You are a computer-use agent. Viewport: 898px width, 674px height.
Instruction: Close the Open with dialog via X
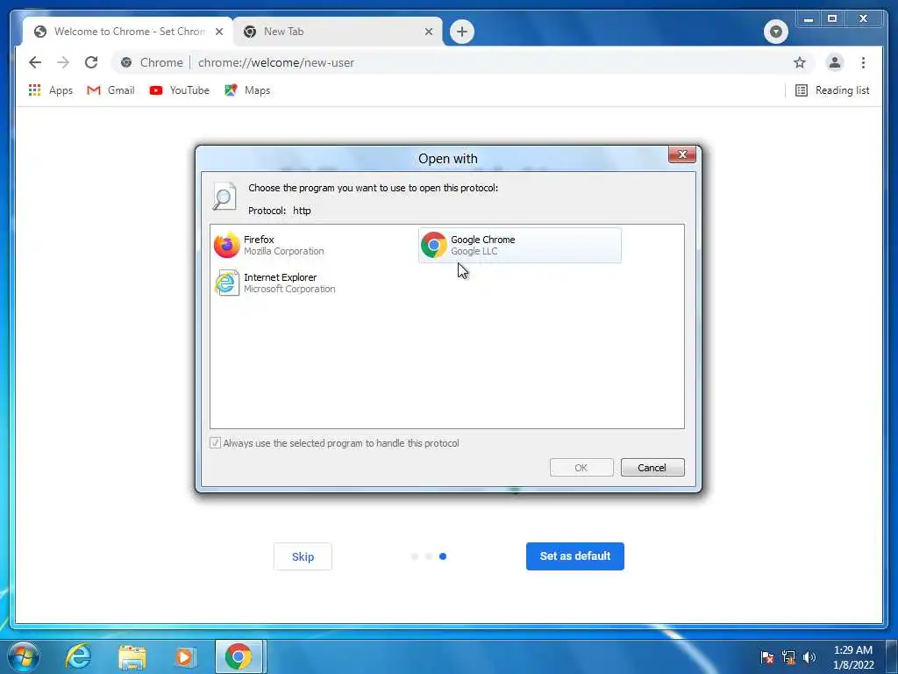682,154
